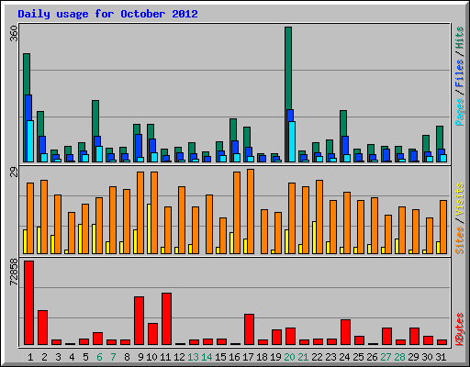
Task: Click the orange 'Sites' legend label
Action: 459,240
